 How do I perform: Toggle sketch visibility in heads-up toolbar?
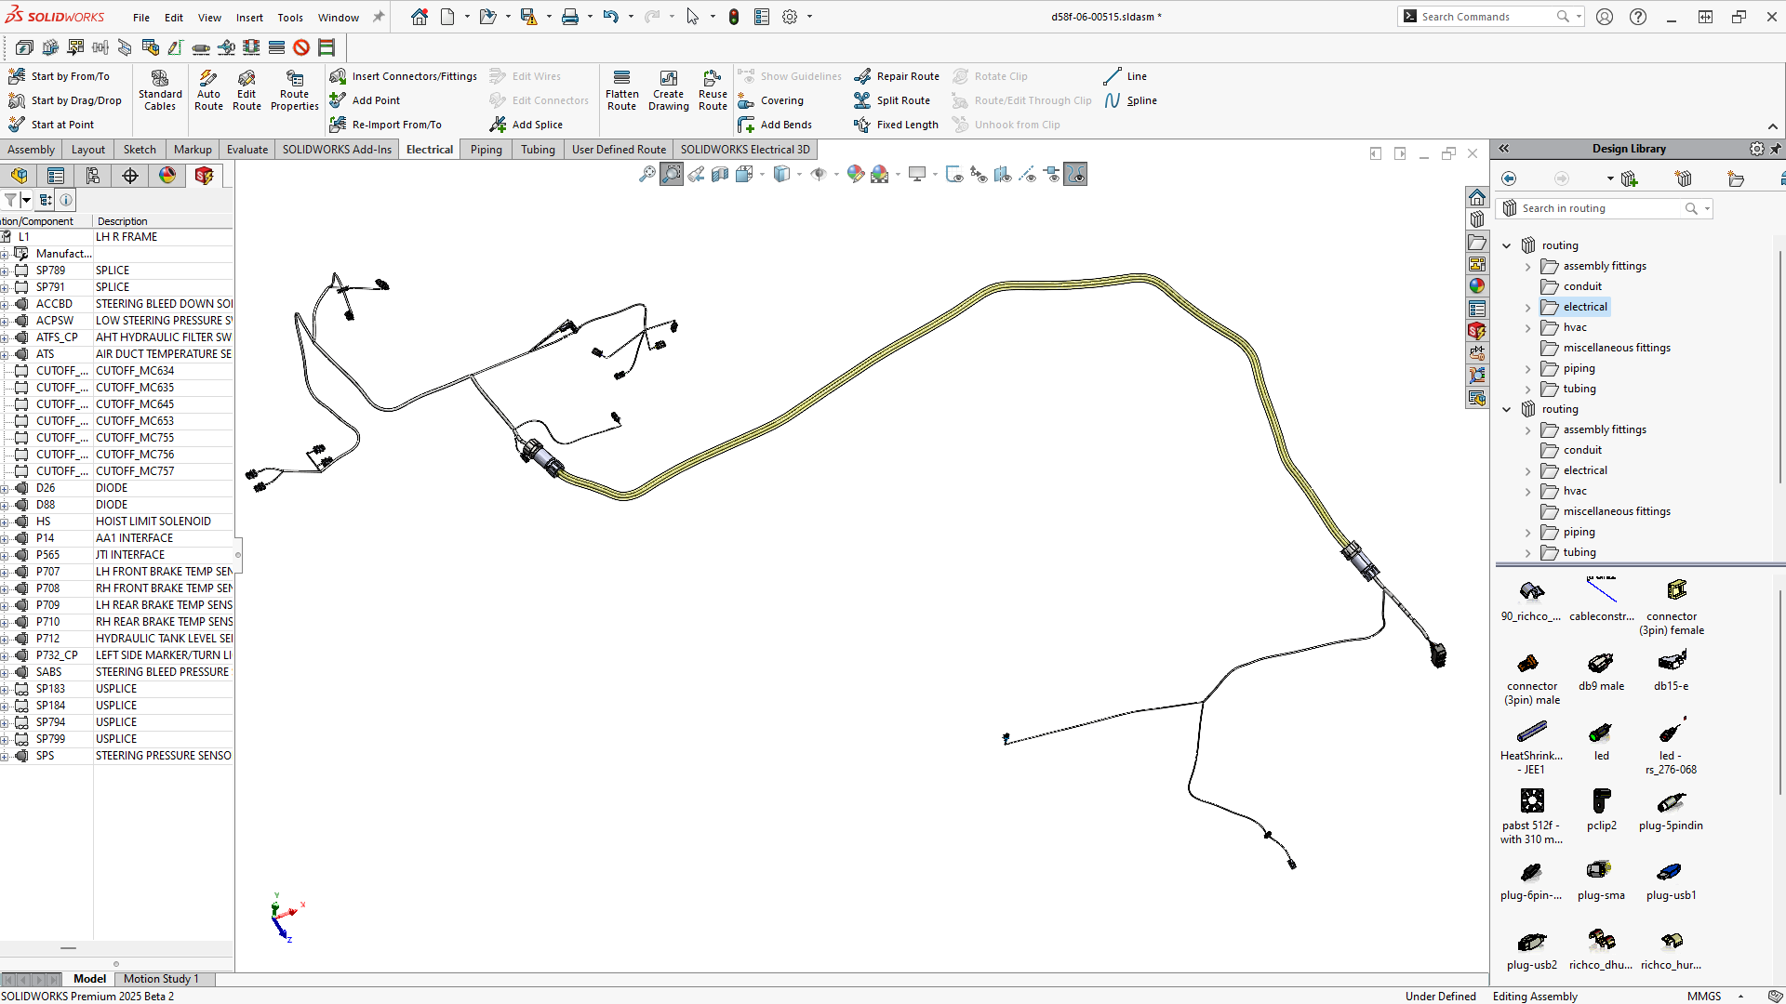pyautogui.click(x=954, y=174)
